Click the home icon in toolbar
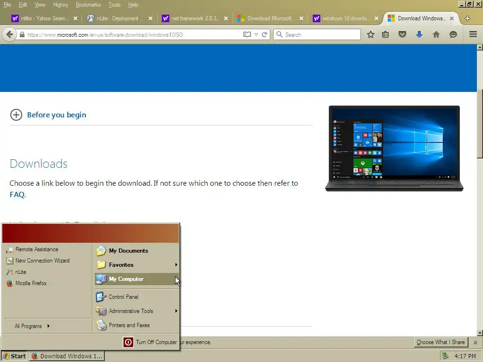This screenshot has height=362, width=483. click(436, 34)
